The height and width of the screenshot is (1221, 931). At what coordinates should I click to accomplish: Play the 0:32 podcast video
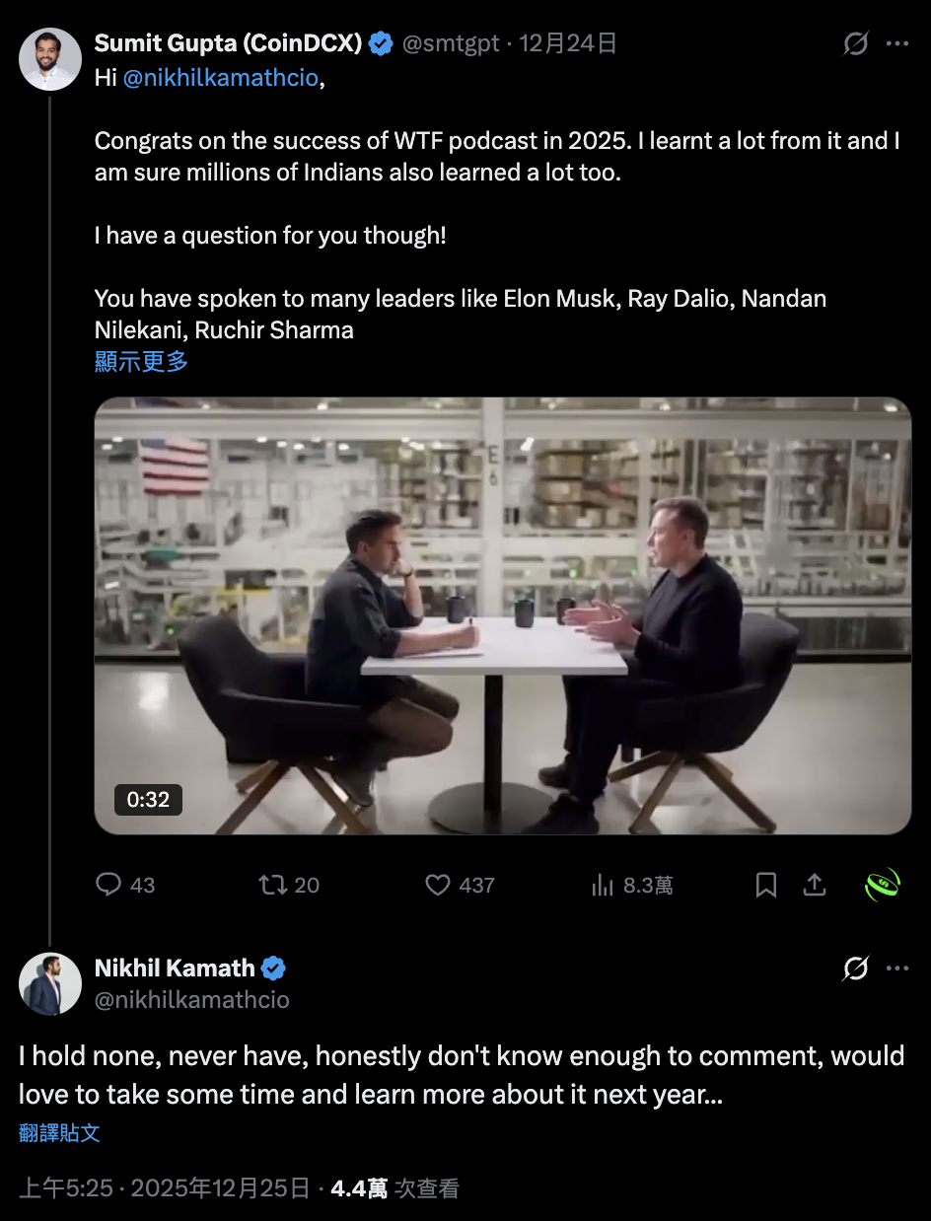tap(503, 616)
